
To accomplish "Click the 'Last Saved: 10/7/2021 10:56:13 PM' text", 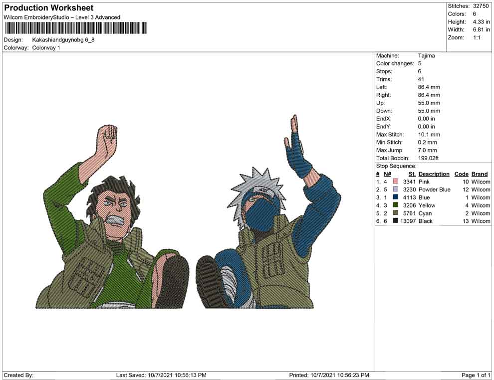I will tap(161, 375).
